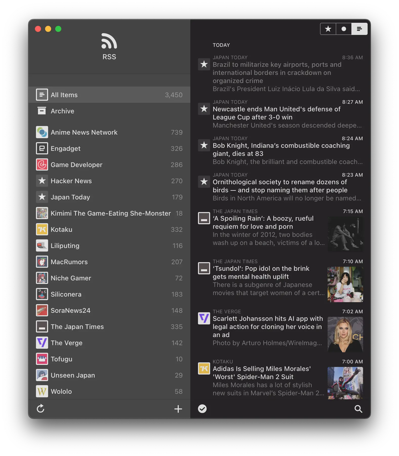Select the Hacker News feed name
This screenshot has width=399, height=456.
tap(71, 181)
